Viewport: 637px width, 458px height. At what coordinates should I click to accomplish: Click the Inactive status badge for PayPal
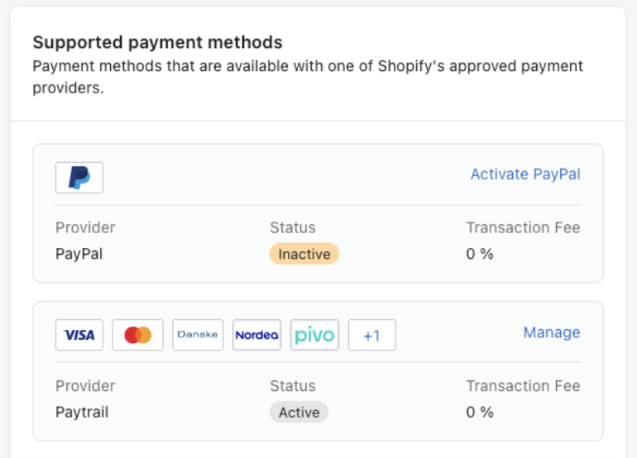(x=304, y=254)
